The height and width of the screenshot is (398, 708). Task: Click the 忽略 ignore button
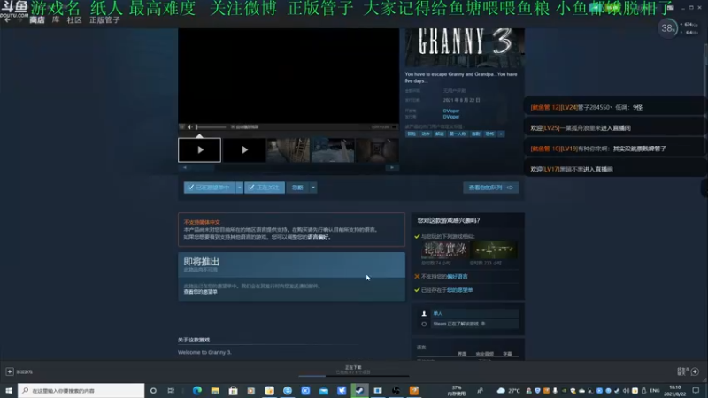point(297,188)
